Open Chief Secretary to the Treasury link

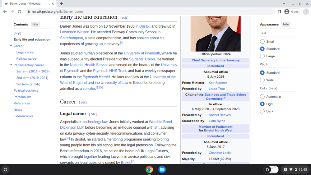[x=216, y=60]
